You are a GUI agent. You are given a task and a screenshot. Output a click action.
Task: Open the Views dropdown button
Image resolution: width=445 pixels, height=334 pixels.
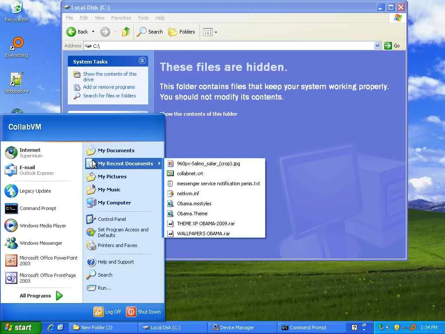pyautogui.click(x=210, y=32)
